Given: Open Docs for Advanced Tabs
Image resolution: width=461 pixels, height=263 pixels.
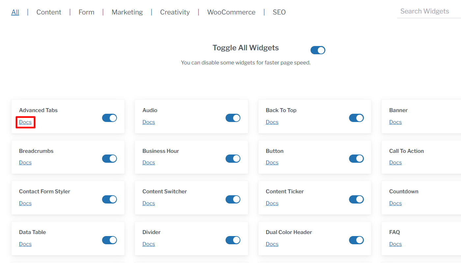Looking at the screenshot, I should tap(25, 122).
